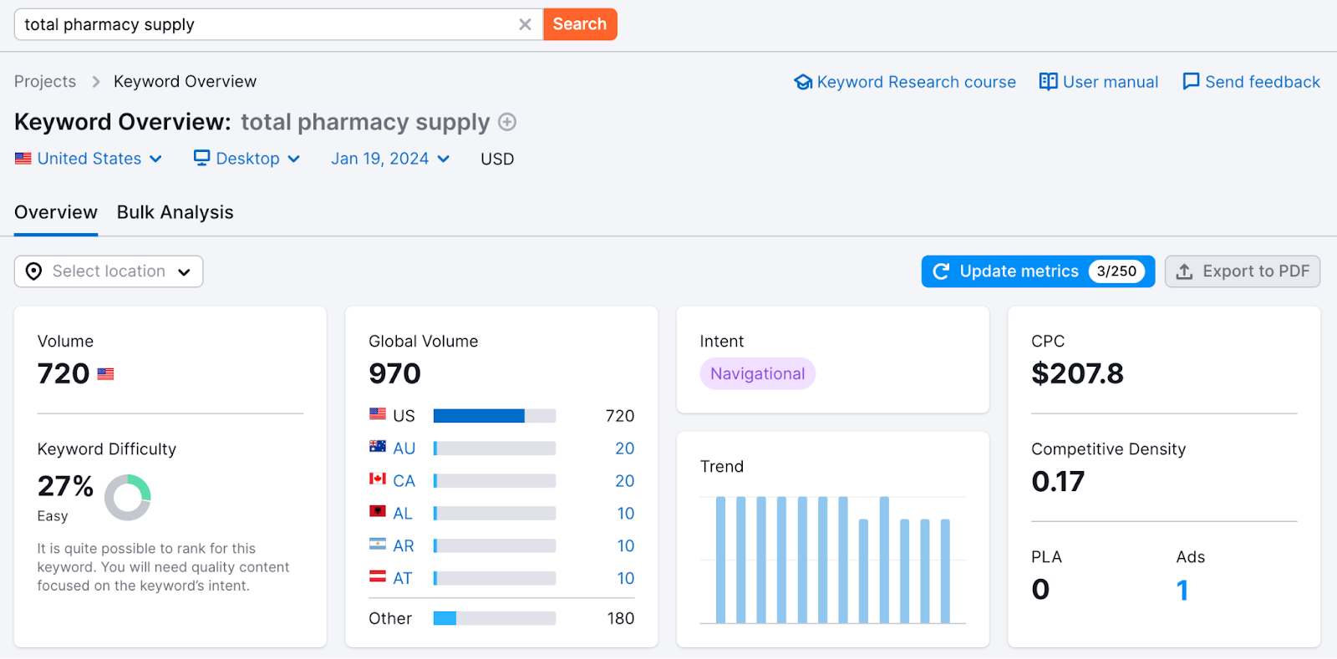The height and width of the screenshot is (659, 1337).
Task: Click the Ads count link
Action: (1182, 591)
